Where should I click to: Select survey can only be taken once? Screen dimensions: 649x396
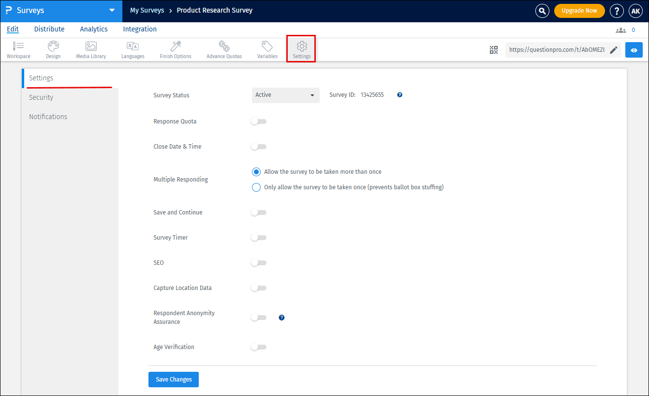[x=256, y=187]
